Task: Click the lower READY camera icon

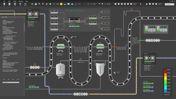Action: (114, 73)
